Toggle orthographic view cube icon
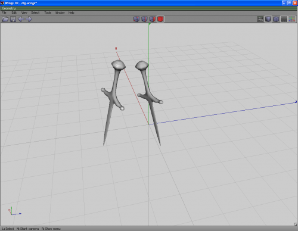298x231 pixels. (276, 19)
